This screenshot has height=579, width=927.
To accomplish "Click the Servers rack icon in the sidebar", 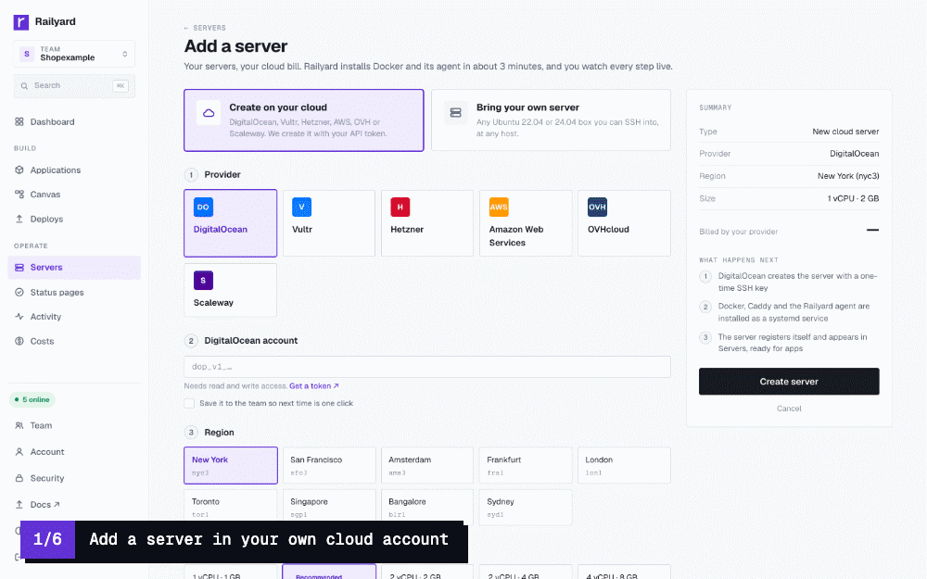I will pyautogui.click(x=19, y=268).
